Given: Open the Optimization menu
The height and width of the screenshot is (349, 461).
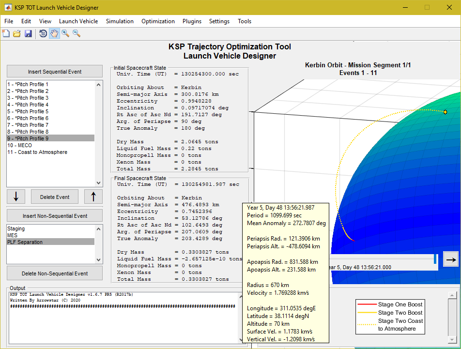Looking at the screenshot, I should 158,21.
